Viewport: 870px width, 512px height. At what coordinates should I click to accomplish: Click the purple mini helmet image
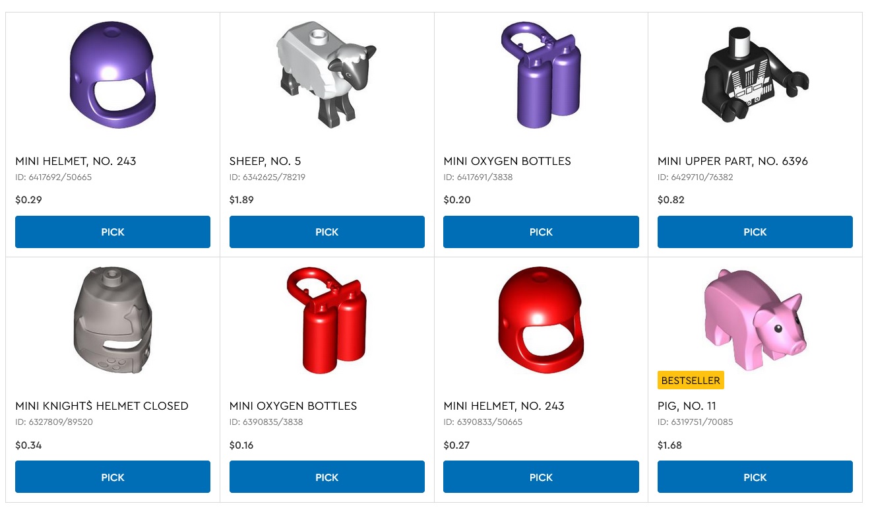[113, 75]
